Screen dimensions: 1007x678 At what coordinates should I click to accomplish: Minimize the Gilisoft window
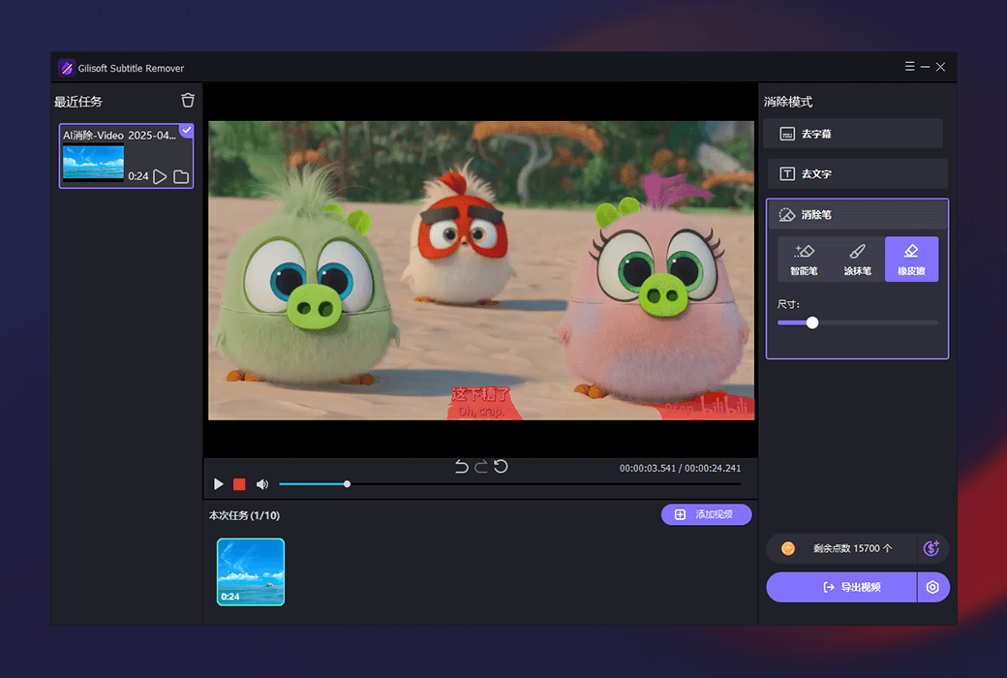point(925,66)
